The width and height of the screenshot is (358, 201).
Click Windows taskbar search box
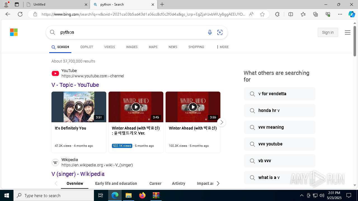tap(54, 195)
